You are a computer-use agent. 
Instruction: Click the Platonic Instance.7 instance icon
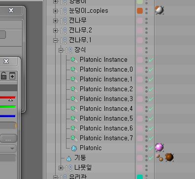[74, 138]
